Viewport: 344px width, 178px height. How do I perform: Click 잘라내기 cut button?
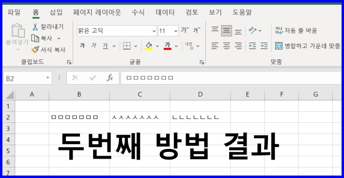point(48,27)
